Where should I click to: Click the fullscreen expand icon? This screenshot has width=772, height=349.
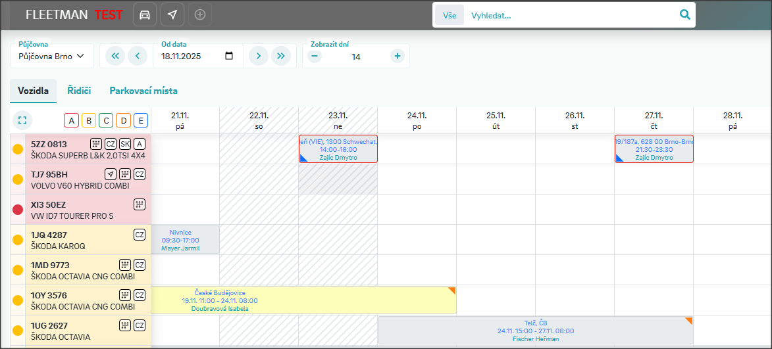tap(22, 120)
